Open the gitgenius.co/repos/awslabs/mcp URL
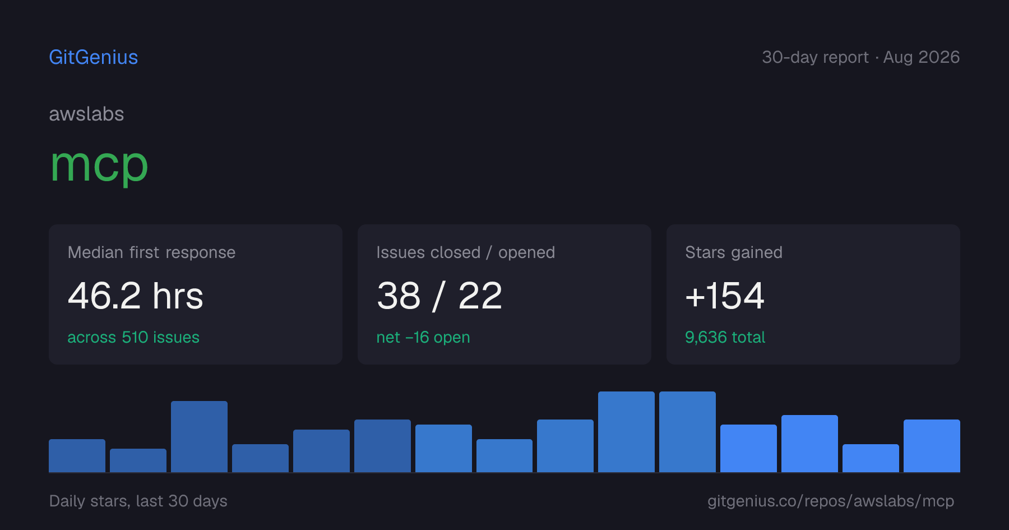This screenshot has height=530, width=1009. (x=831, y=501)
